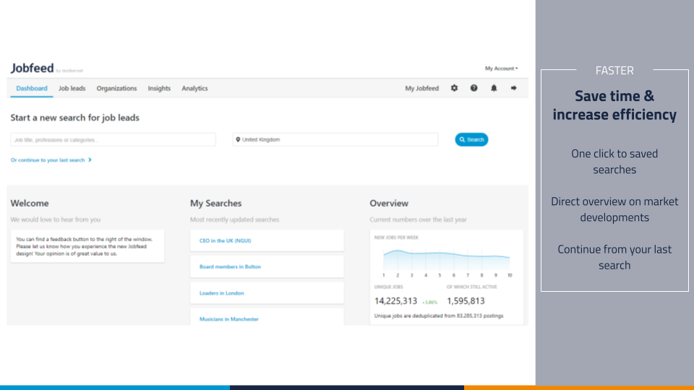Click the location pin icon in location field

tap(237, 139)
